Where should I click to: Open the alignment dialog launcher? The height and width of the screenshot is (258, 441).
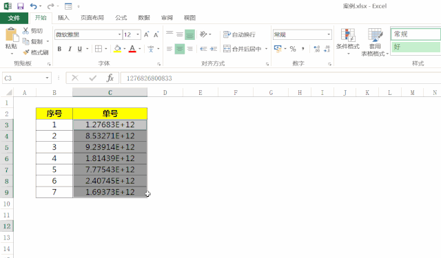pyautogui.click(x=267, y=64)
